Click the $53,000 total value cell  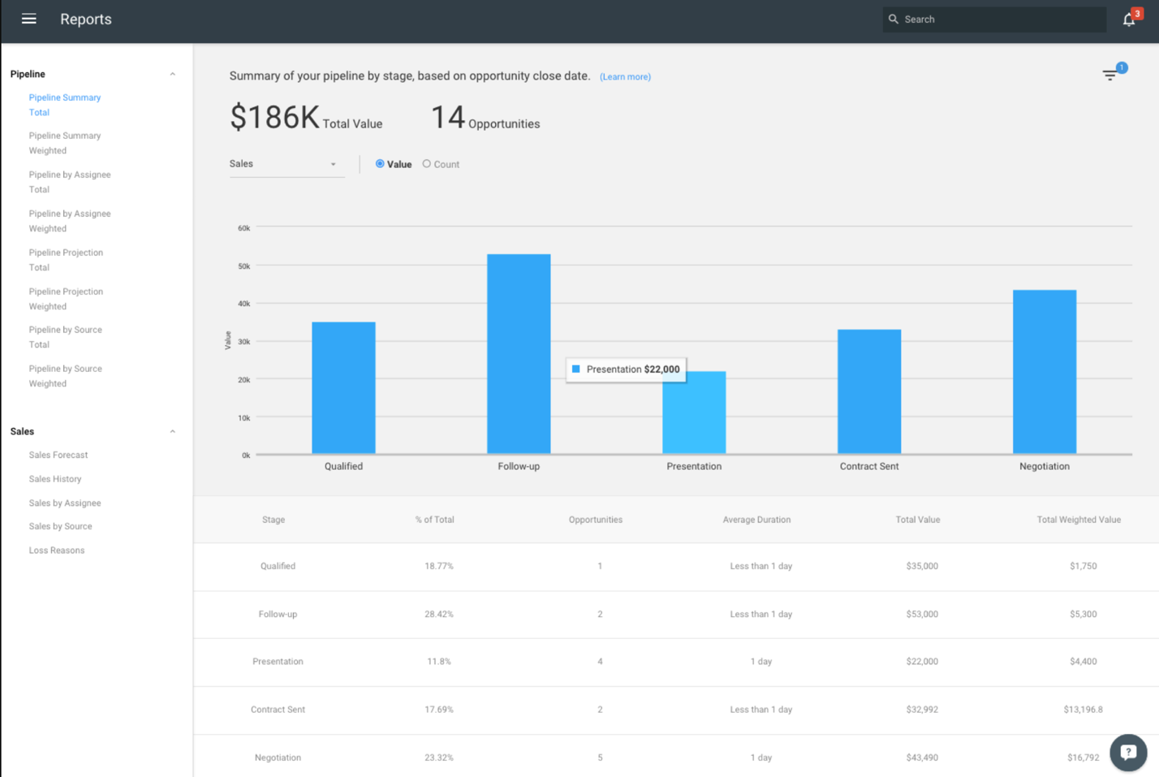pos(922,615)
